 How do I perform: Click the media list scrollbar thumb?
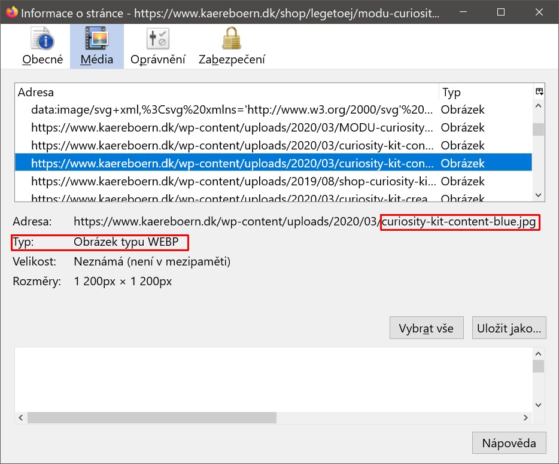pos(538,129)
